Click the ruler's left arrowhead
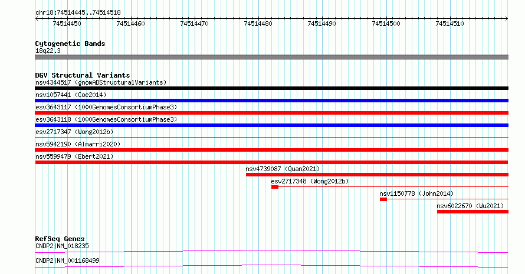This screenshot has height=274, width=525. tap(37, 19)
